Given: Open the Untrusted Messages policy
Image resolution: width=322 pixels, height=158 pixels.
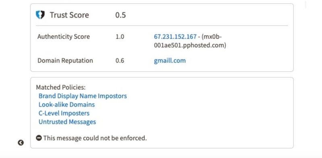Looking at the screenshot, I should [x=67, y=122].
